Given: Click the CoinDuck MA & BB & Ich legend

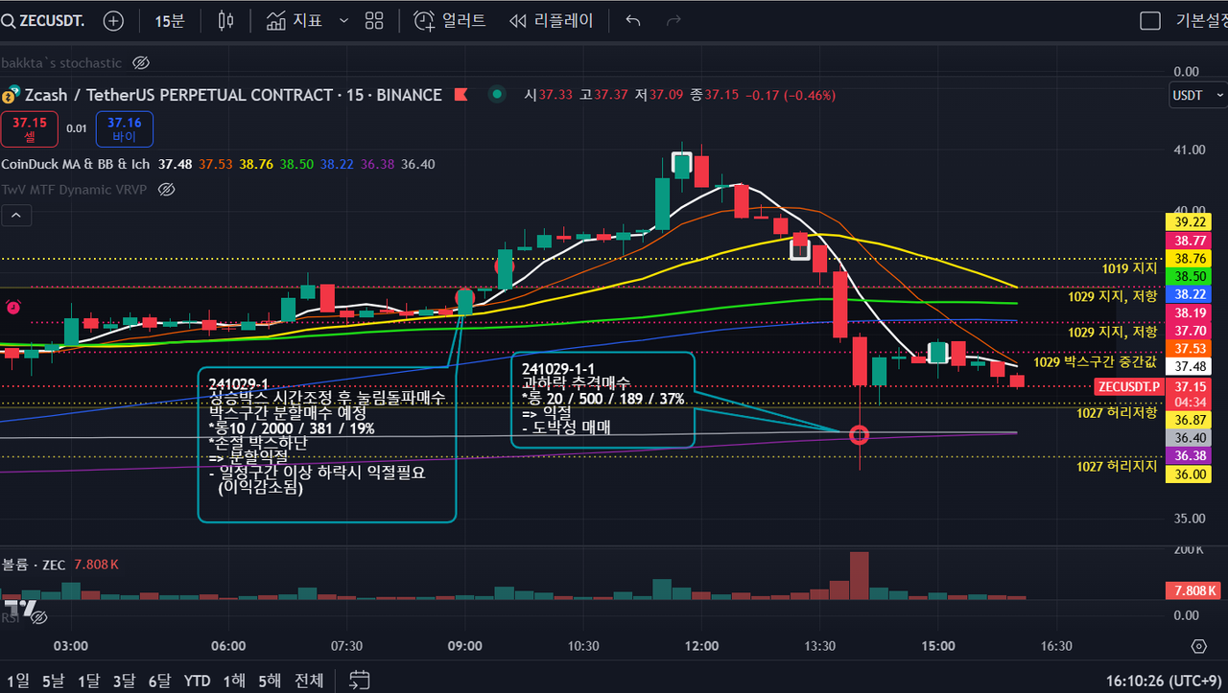Looking at the screenshot, I should [x=76, y=164].
